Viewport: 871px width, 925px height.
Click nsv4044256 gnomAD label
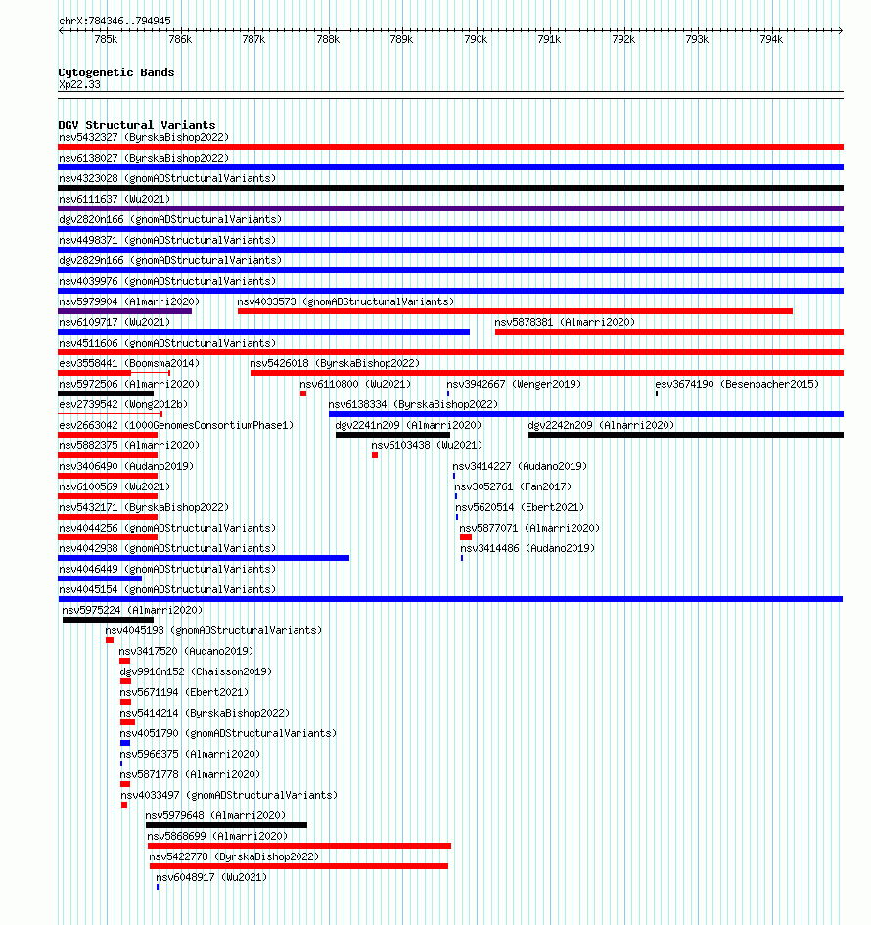tap(167, 528)
